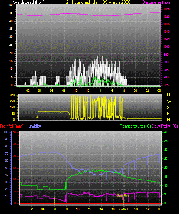The height and width of the screenshot is (214, 179).
Task: Click the '975' barometer axis value
Action: click(166, 85)
